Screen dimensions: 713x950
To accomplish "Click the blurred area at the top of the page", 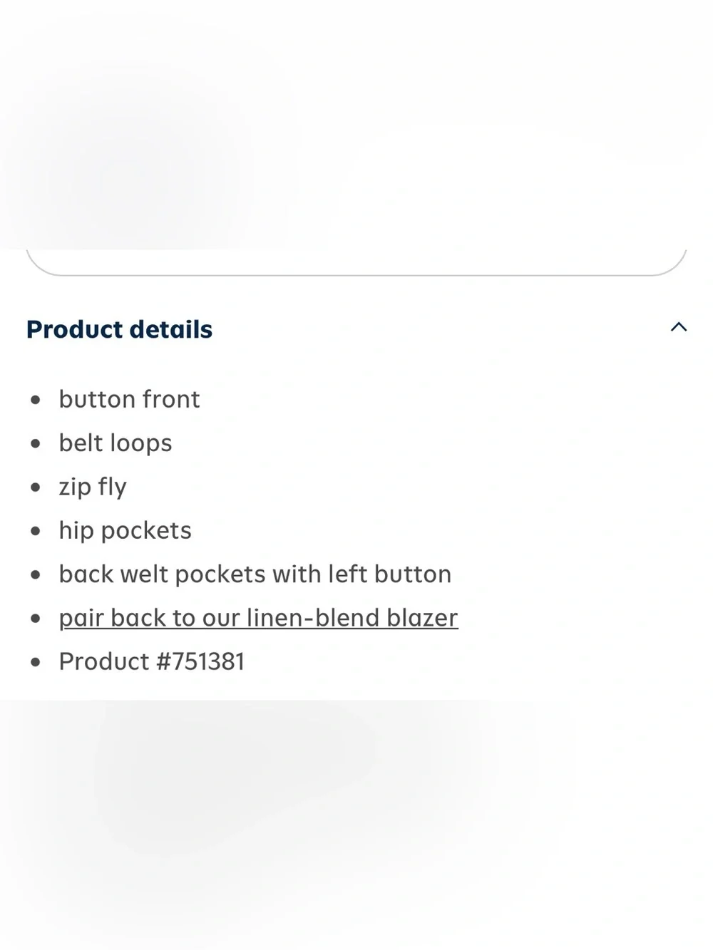I will (x=356, y=125).
